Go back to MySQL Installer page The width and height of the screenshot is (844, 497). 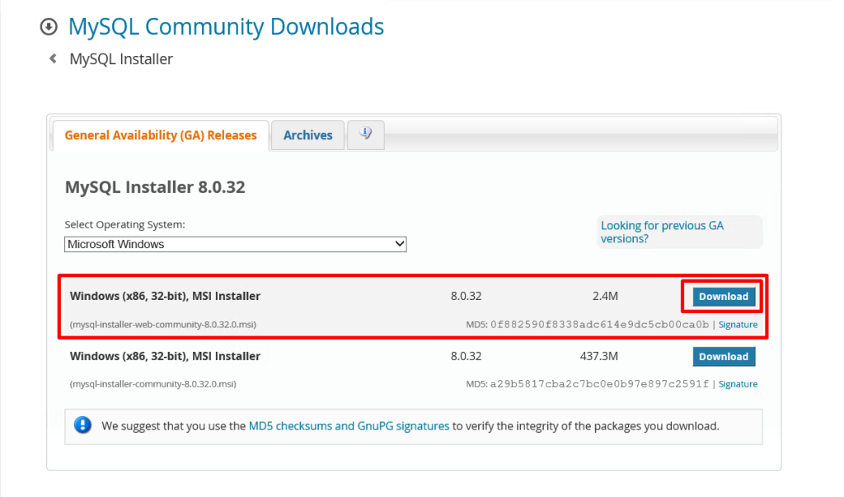[121, 59]
